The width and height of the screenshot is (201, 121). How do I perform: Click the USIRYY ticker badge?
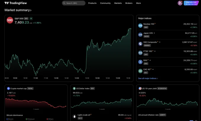(163, 115)
